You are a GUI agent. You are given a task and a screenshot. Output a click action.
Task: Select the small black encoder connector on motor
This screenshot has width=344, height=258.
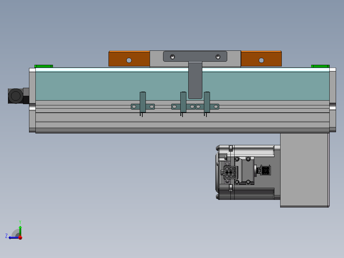click(x=265, y=171)
